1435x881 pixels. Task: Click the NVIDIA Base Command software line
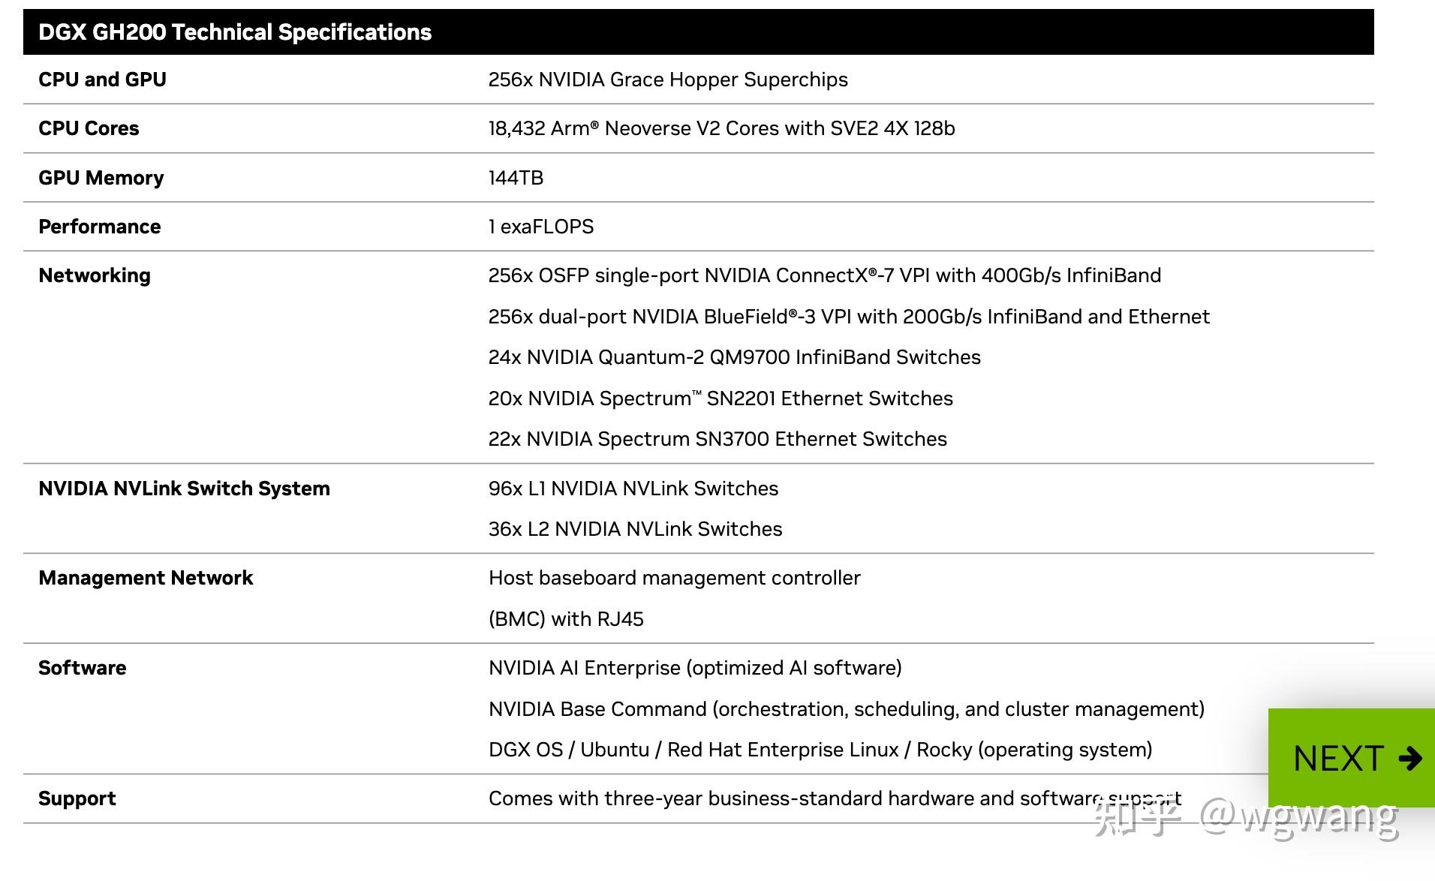(846, 709)
